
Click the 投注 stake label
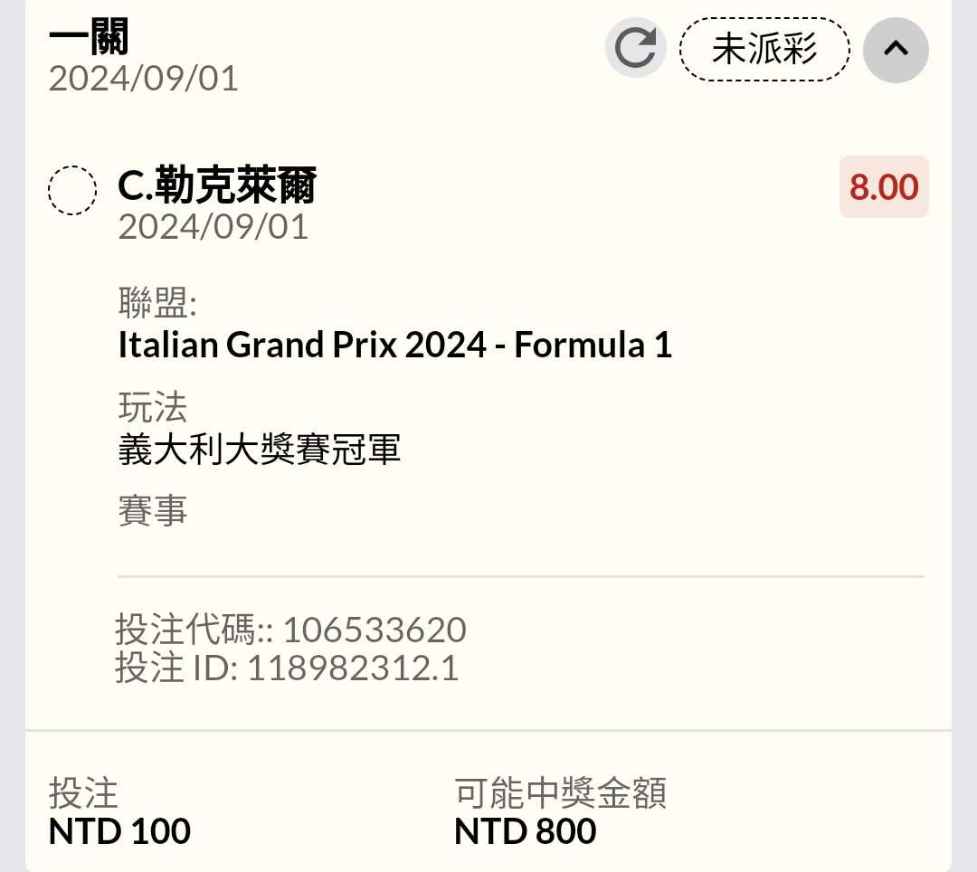coord(83,793)
